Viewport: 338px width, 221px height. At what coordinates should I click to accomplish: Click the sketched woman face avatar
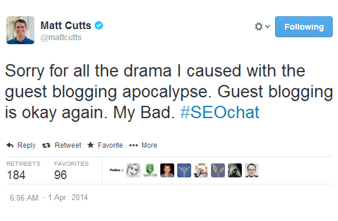[x=133, y=170]
